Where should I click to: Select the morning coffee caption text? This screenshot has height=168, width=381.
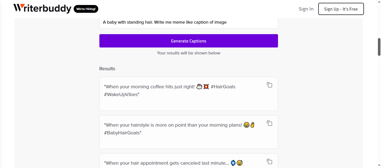[149, 87]
